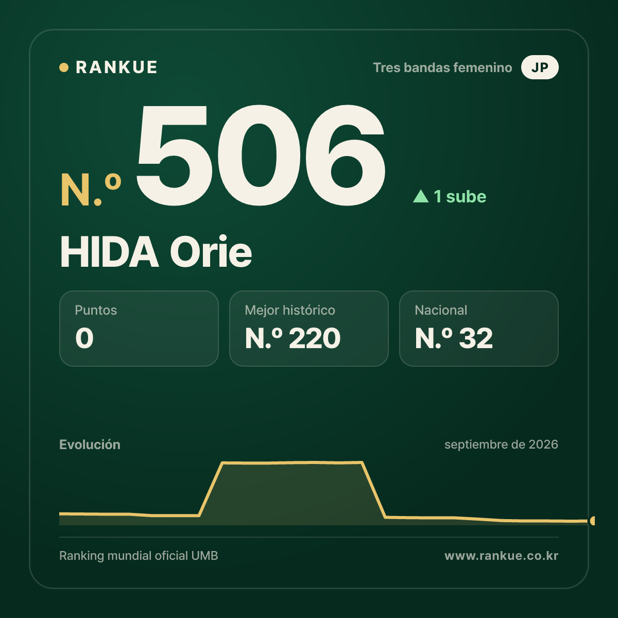Click the Puntos value 0
The width and height of the screenshot is (618, 618).
84,338
